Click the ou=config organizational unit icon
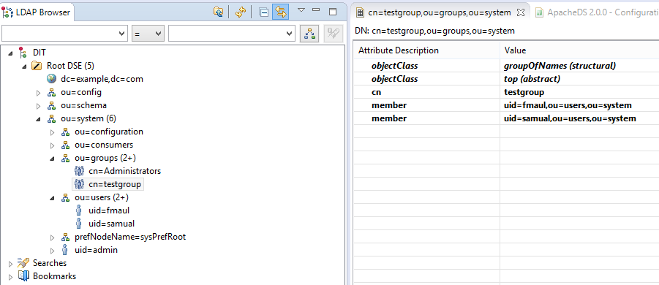The width and height of the screenshot is (659, 285). coord(51,92)
